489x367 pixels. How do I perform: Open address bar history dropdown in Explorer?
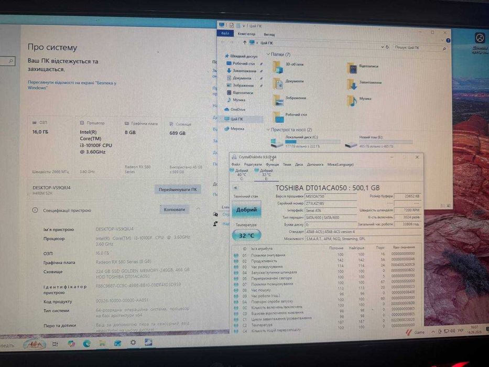tap(383, 47)
